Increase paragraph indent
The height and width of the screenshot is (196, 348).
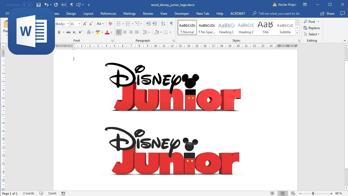pos(155,24)
